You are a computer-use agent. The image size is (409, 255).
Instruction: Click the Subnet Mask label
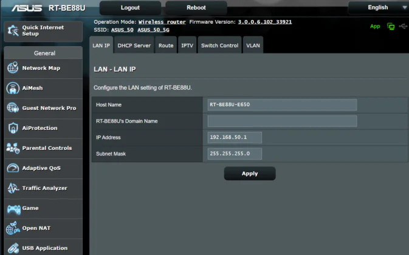pos(111,154)
